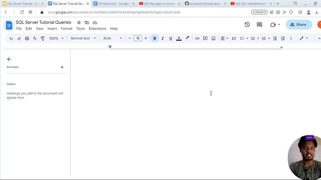The width and height of the screenshot is (321, 180).
Task: Expand the bulleted list options arrow
Action: click(x=258, y=38)
